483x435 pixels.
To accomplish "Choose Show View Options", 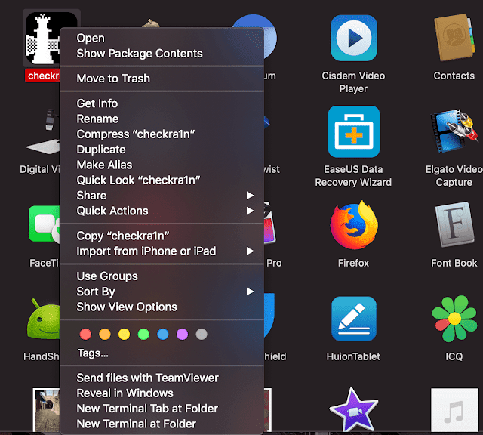I will [x=162, y=307].
